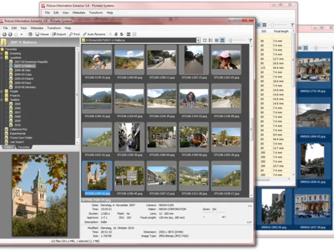Open the folder path dropdown

[198, 40]
